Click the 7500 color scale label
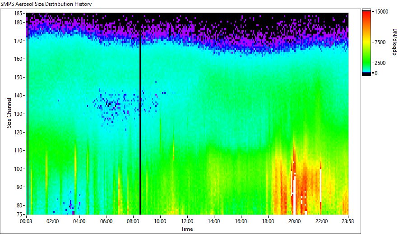Screen dimensions: 399x234 [x=380, y=42]
